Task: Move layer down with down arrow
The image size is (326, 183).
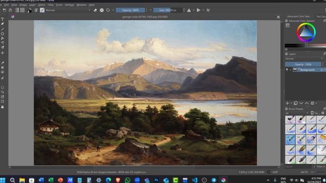Action: [x=301, y=103]
